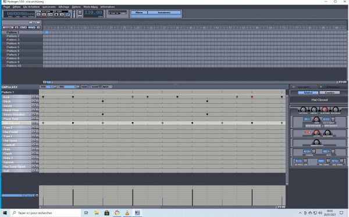Open the note property selector dropdown
The height and width of the screenshot is (217, 349).
coord(37,196)
